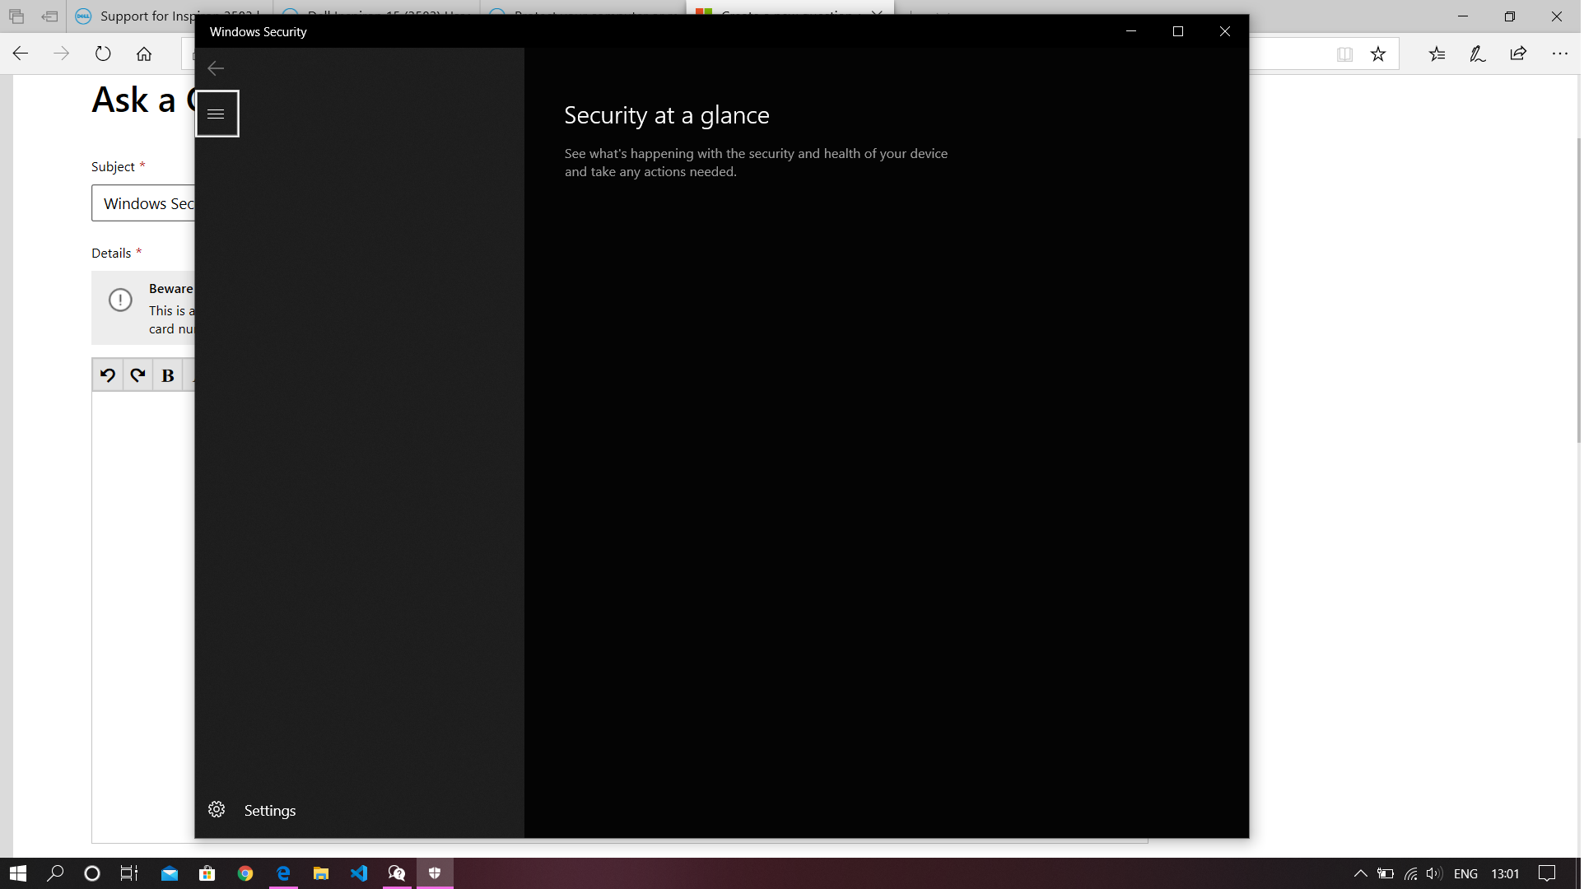Open Wi-Fi network flyout in tray
The width and height of the screenshot is (1584, 889).
(1411, 873)
